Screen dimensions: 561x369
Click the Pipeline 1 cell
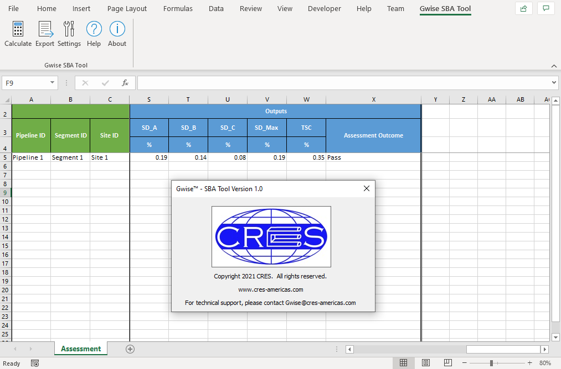click(x=31, y=157)
